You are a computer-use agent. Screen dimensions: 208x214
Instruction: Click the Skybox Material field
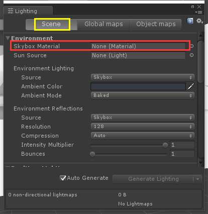click(x=138, y=46)
